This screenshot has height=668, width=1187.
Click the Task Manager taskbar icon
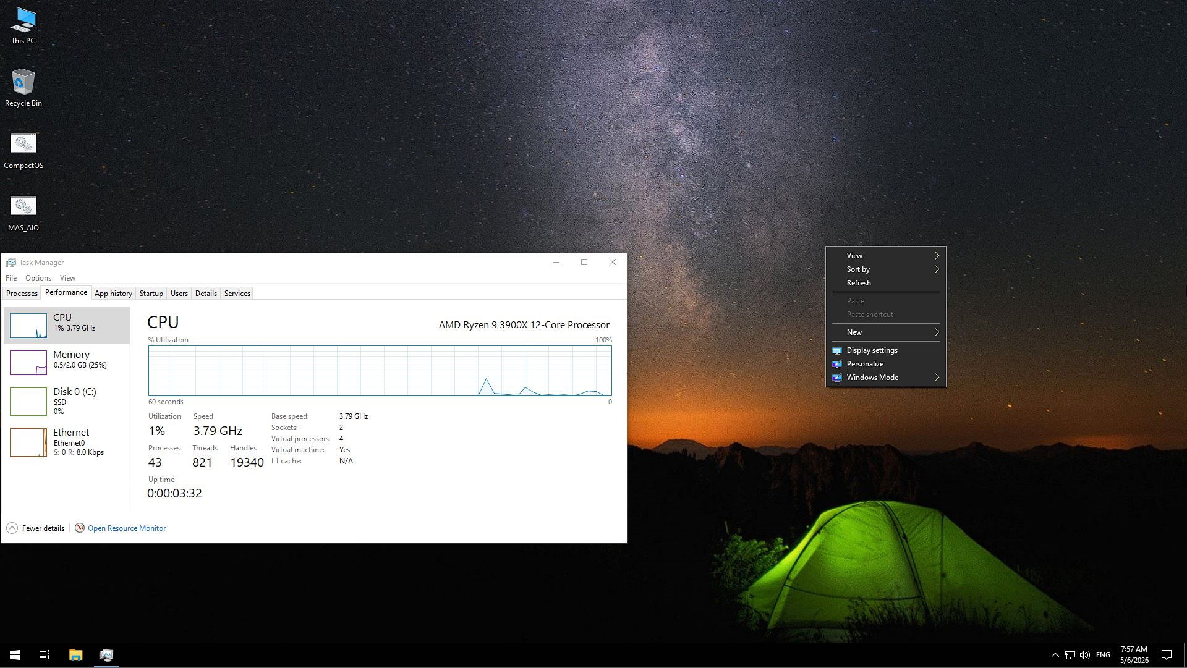point(106,655)
